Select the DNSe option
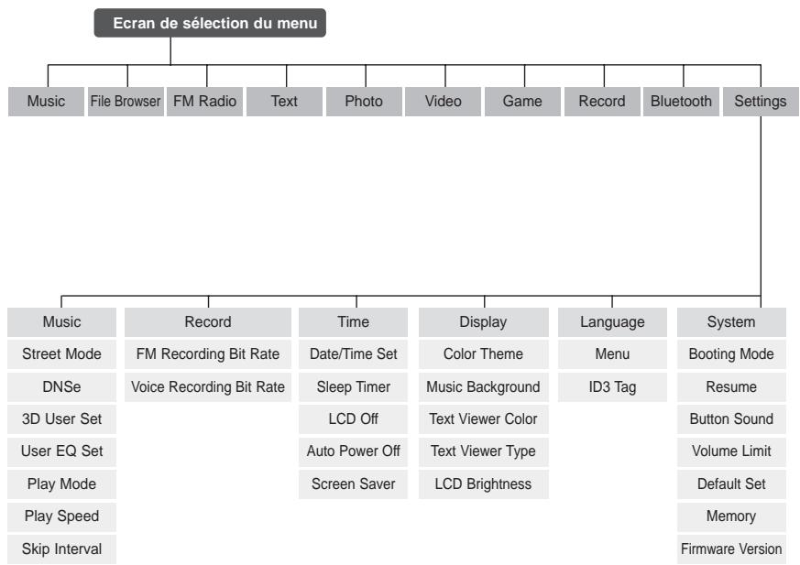 [61, 387]
